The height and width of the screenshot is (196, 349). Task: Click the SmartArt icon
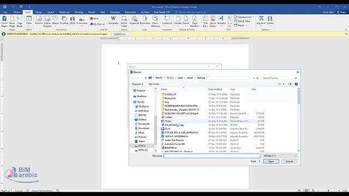pos(64,20)
